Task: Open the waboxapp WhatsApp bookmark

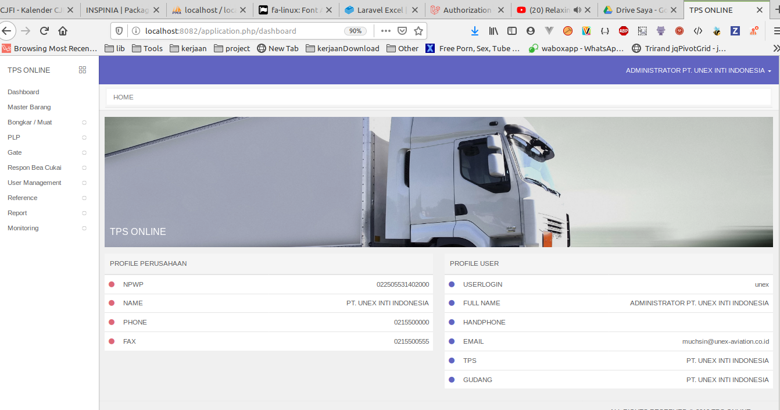Action: [x=576, y=48]
